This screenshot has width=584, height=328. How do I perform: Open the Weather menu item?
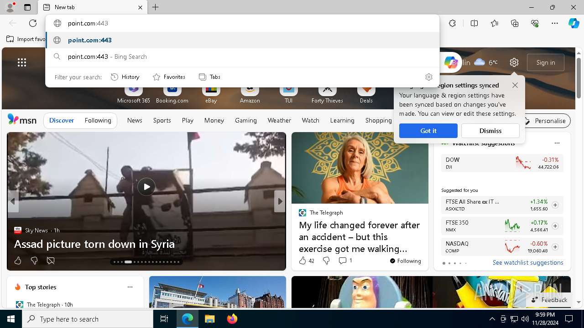coord(279,120)
